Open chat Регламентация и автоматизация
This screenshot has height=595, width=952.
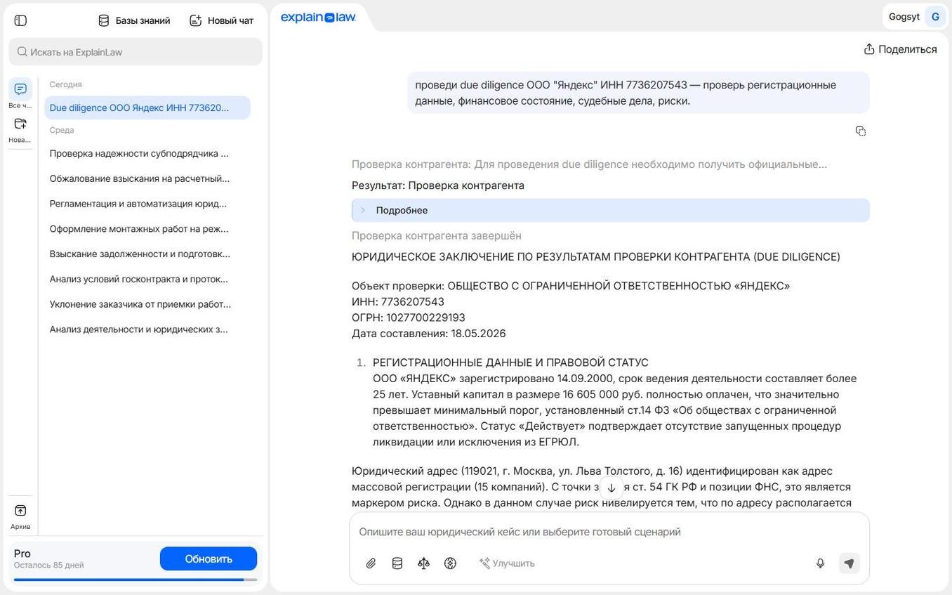click(x=139, y=204)
